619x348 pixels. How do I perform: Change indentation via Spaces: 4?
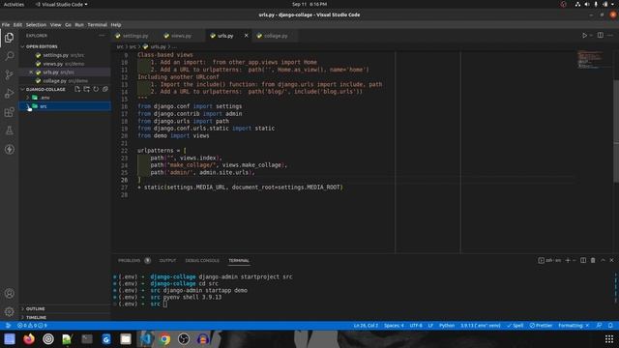click(394, 326)
